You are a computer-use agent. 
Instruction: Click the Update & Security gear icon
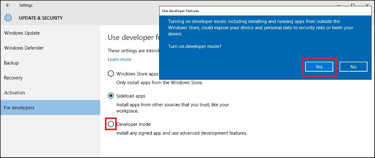[8, 18]
